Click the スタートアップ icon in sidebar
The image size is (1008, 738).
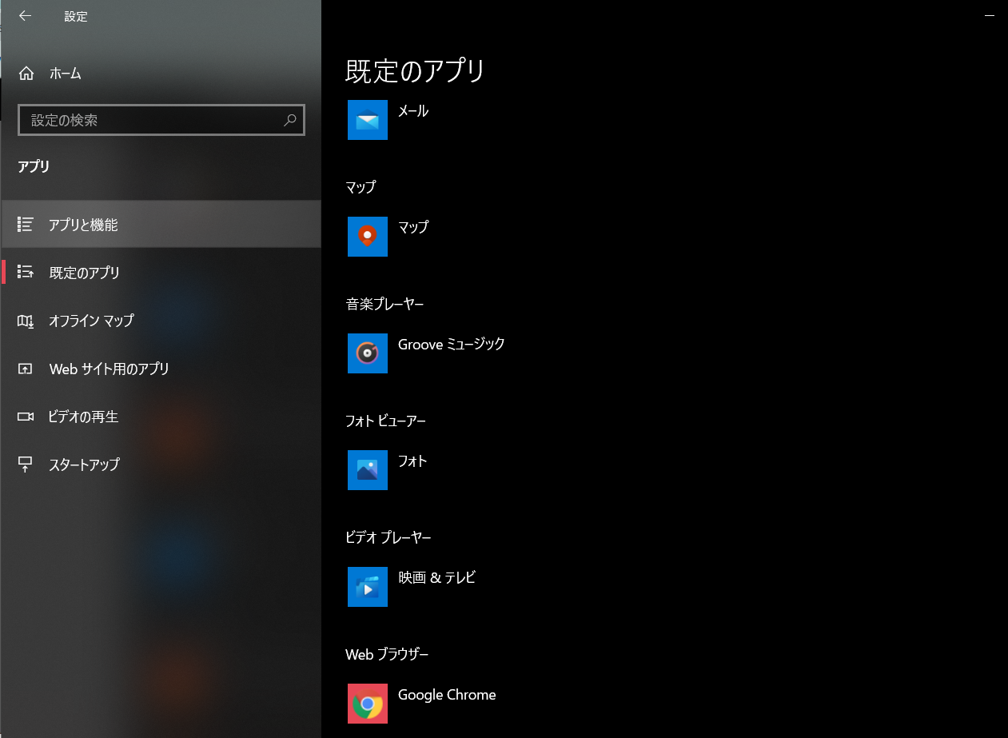pyautogui.click(x=25, y=465)
